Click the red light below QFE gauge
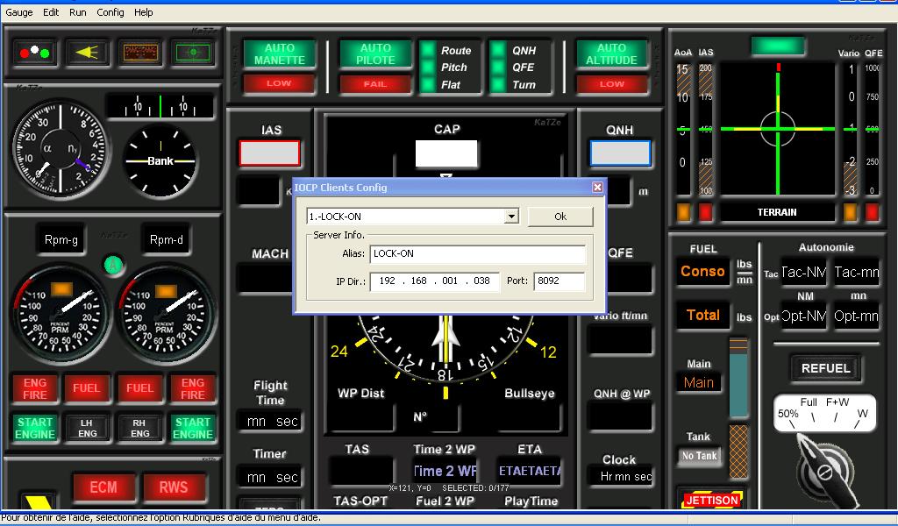Viewport: 898px width, 526px height. click(872, 211)
